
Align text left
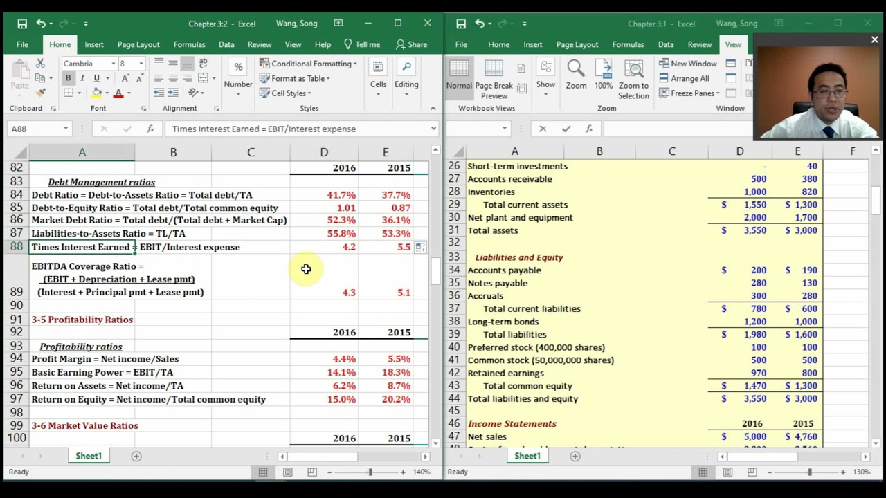[x=159, y=78]
